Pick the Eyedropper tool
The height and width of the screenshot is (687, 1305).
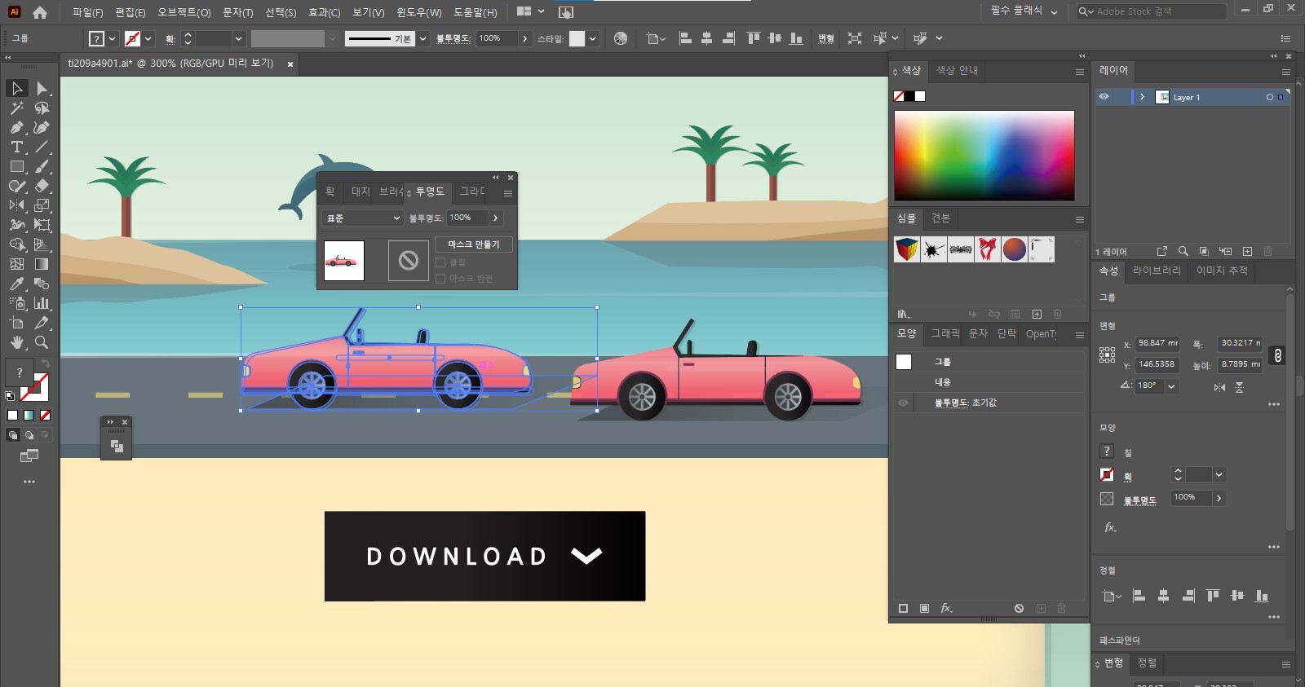point(16,284)
